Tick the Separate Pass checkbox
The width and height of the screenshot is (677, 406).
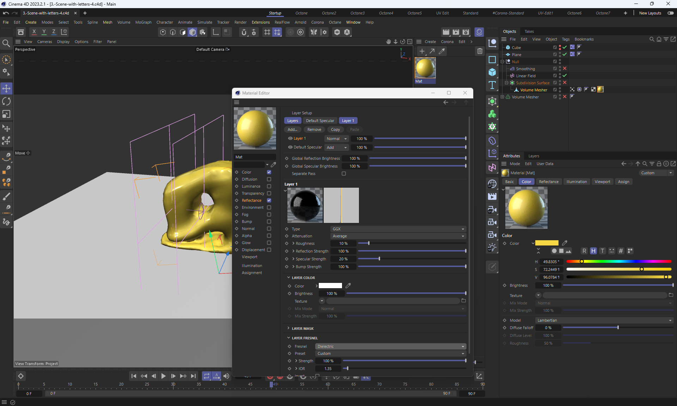[344, 174]
